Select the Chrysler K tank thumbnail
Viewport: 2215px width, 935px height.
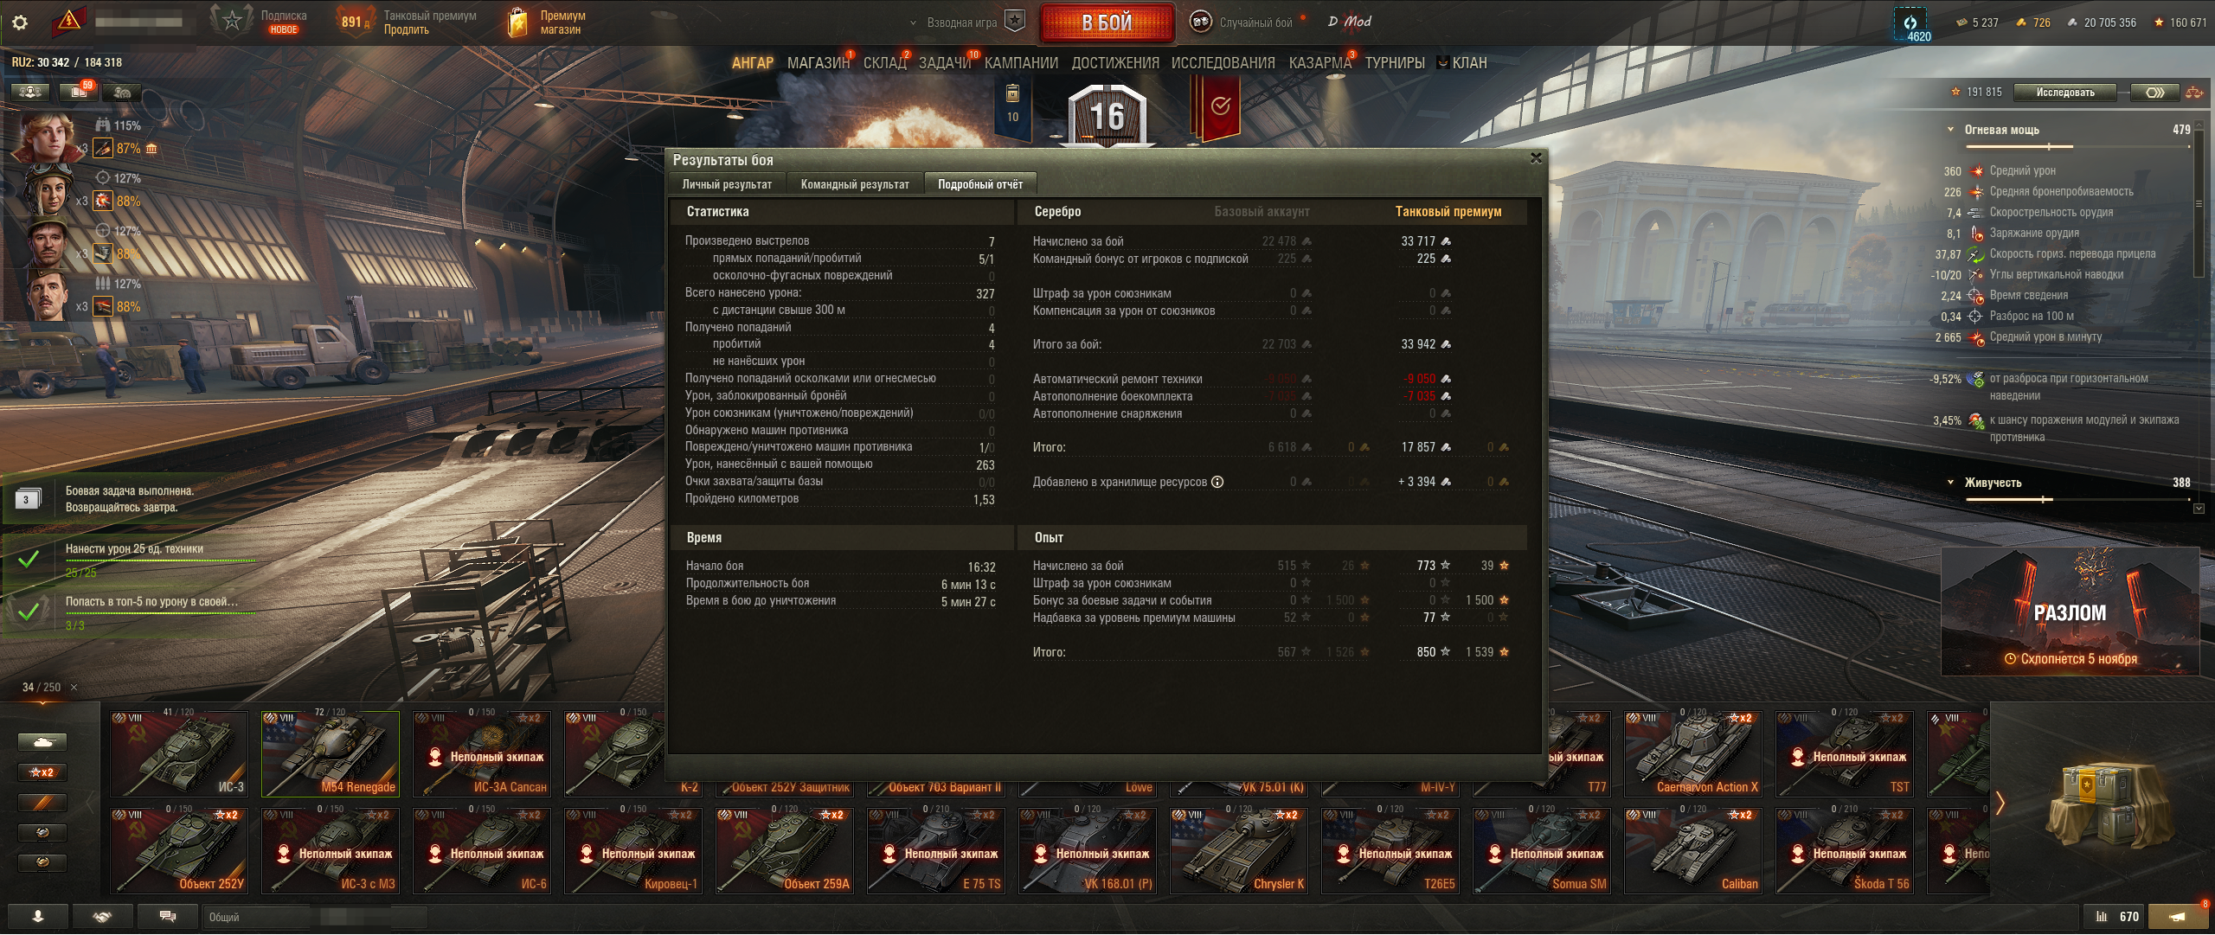point(1238,851)
